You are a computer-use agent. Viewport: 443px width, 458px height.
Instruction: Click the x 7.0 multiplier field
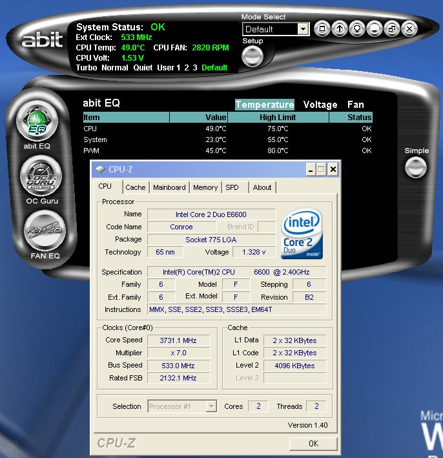[178, 353]
